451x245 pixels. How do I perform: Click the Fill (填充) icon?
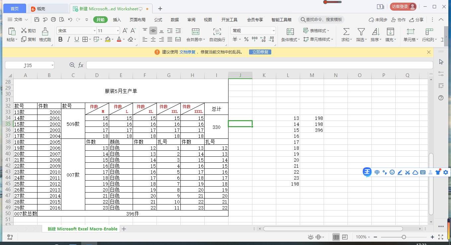[x=390, y=32]
